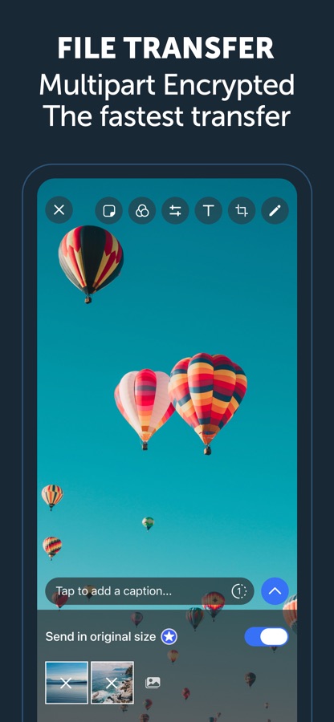
Task: Open the sticker tool
Action: pos(108,210)
